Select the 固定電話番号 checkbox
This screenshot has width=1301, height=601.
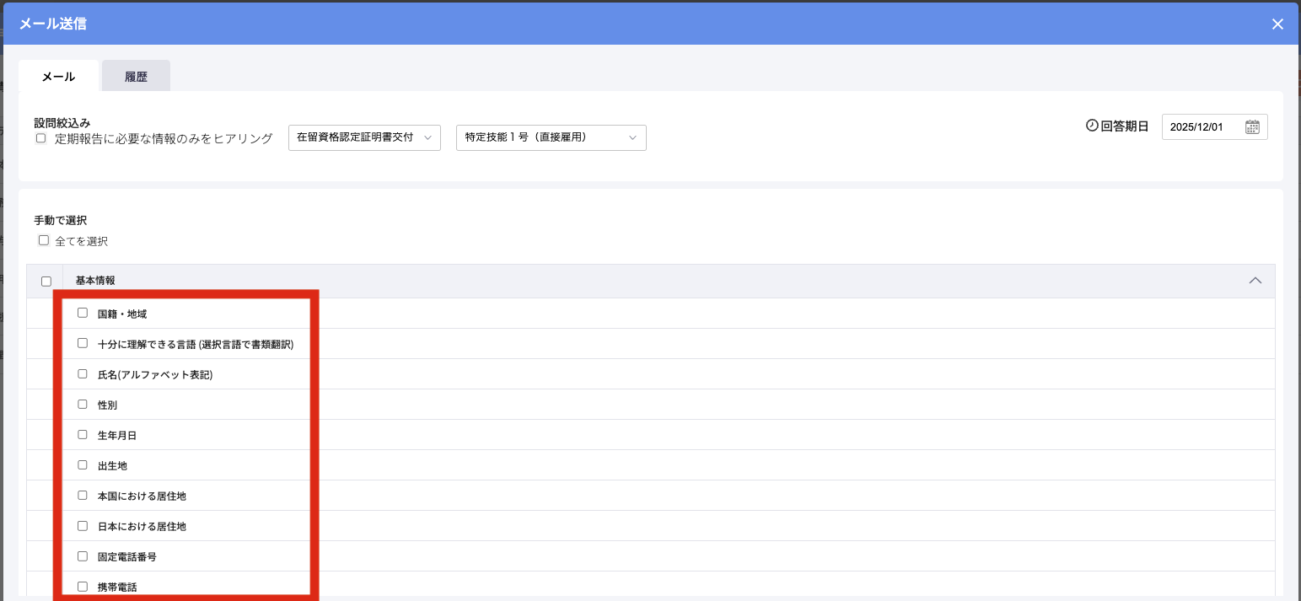(83, 555)
